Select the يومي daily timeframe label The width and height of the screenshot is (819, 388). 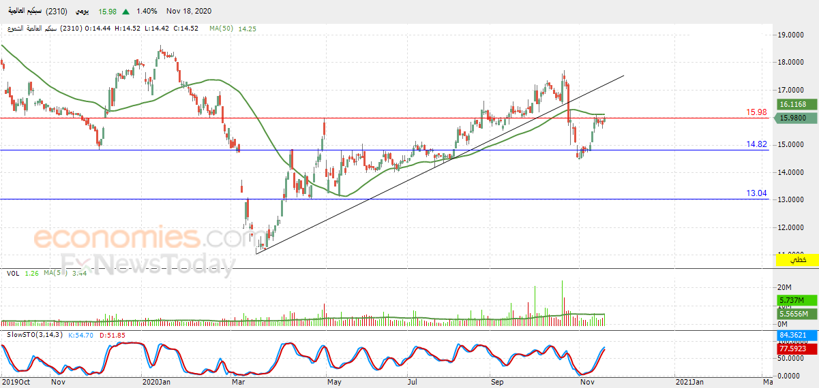(81, 12)
